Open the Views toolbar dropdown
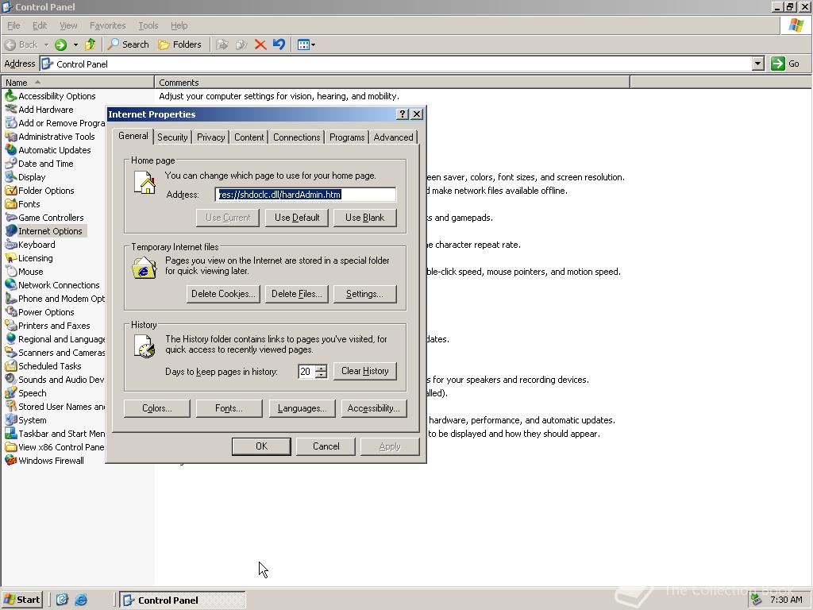This screenshot has width=813, height=610. click(306, 44)
